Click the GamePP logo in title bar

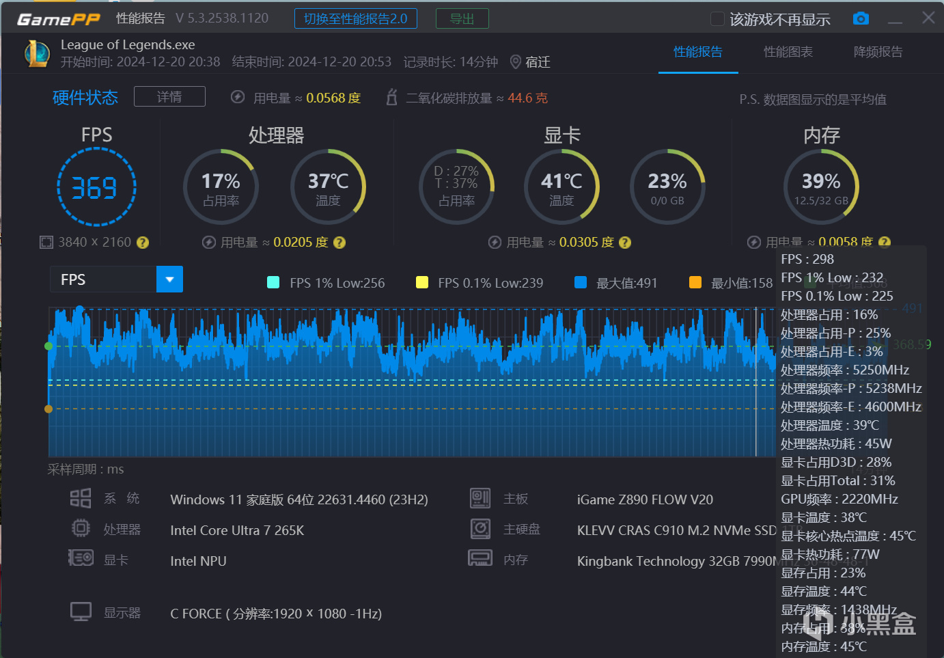pyautogui.click(x=59, y=19)
